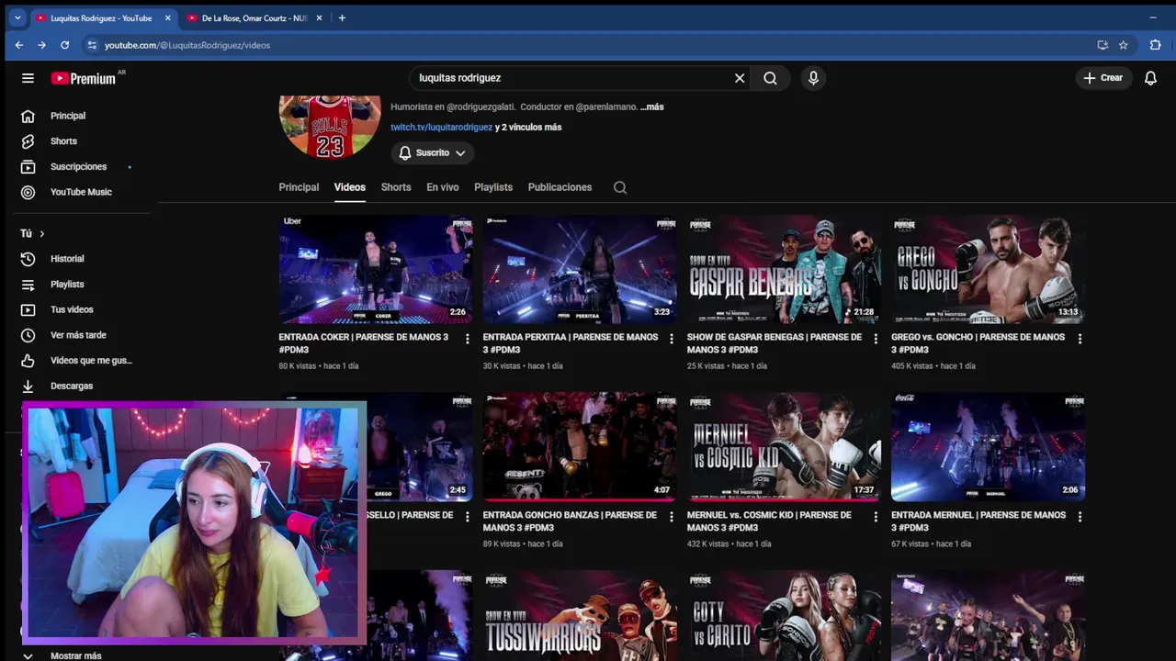Play the GREGO vs GONCHO thumbnail

pyautogui.click(x=988, y=269)
